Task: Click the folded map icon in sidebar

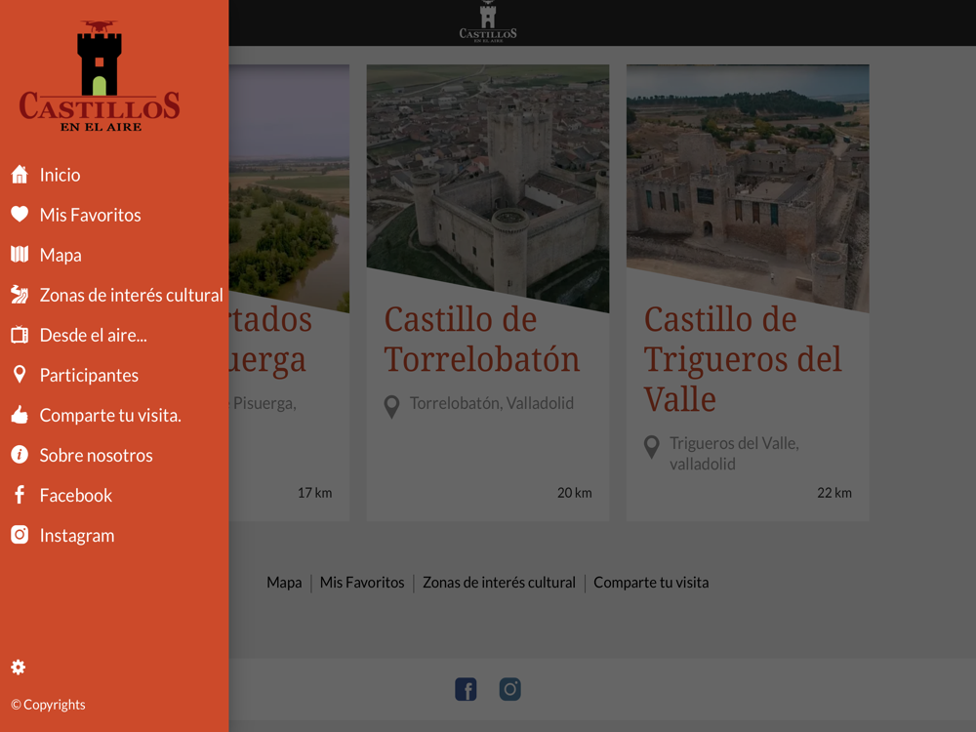Action: point(20,254)
